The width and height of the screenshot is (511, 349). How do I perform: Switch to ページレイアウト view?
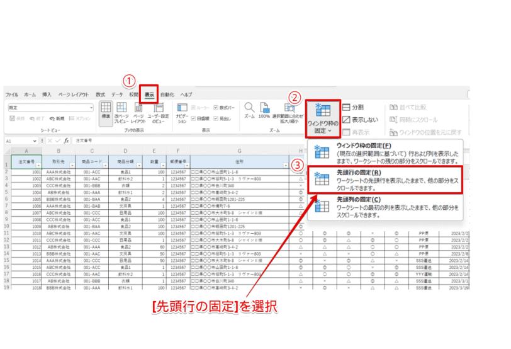138,113
